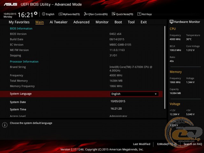The width and height of the screenshot is (204, 153).
Task: Click the Capacity 16384 MB reading
Action: (175, 93)
